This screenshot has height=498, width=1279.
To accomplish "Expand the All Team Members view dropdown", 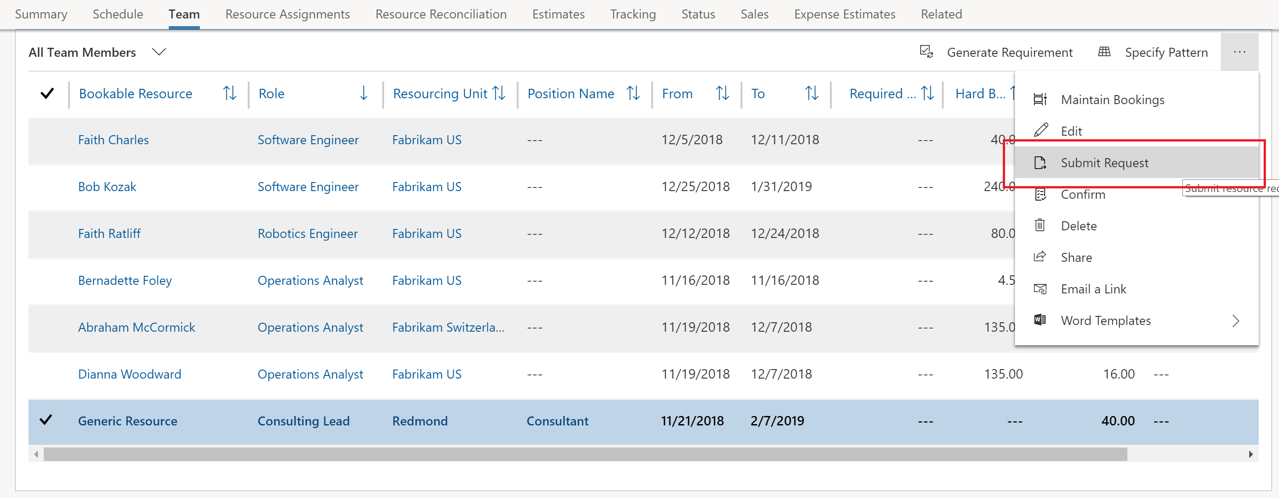I will (x=159, y=51).
